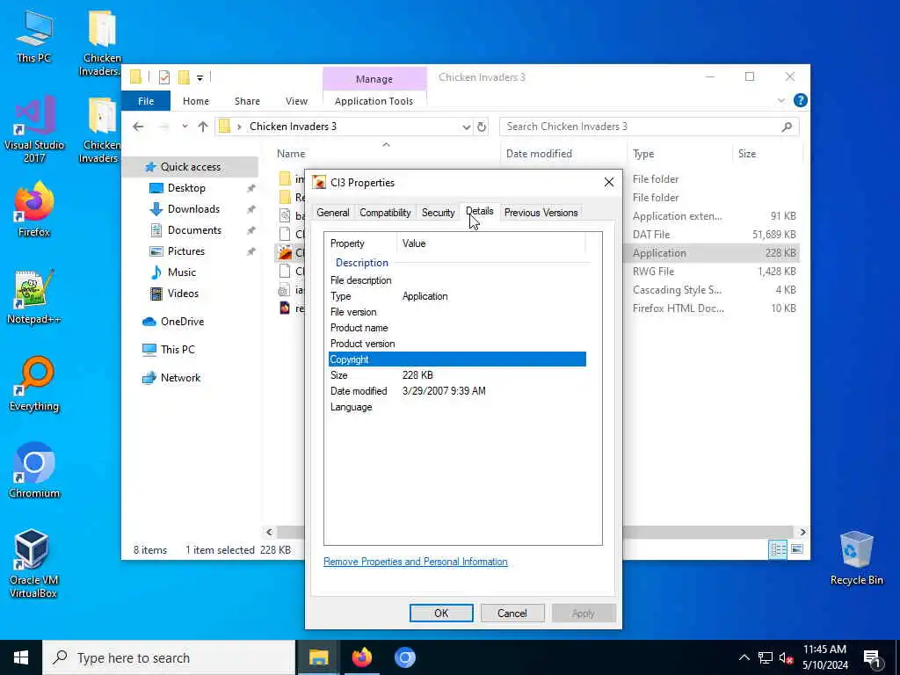This screenshot has width=900, height=675.
Task: Select Music in navigation pane
Action: click(x=181, y=272)
